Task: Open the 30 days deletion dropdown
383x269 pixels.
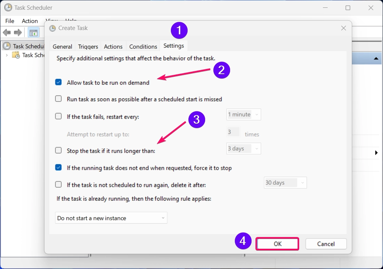Action: click(x=285, y=183)
